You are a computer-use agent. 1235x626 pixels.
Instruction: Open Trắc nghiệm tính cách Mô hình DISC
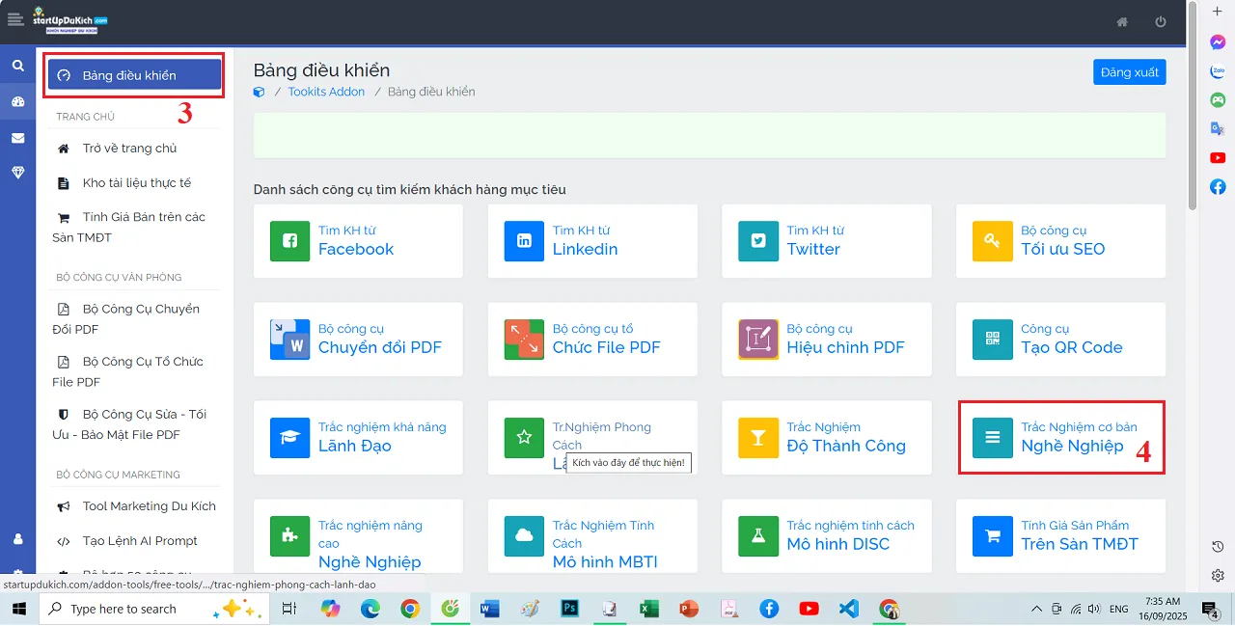pyautogui.click(x=827, y=536)
